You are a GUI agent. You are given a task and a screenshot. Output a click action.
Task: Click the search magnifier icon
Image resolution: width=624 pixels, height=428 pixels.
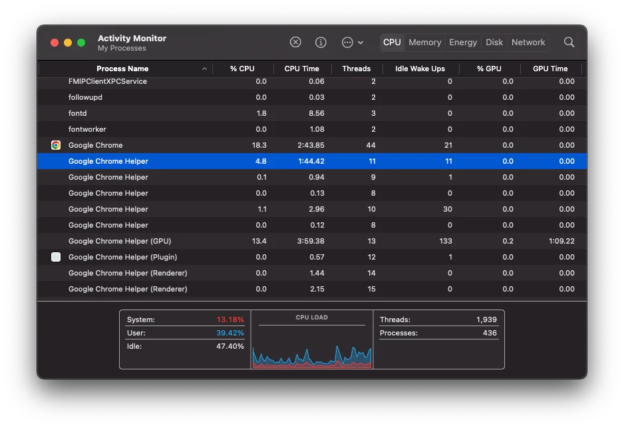coord(569,42)
